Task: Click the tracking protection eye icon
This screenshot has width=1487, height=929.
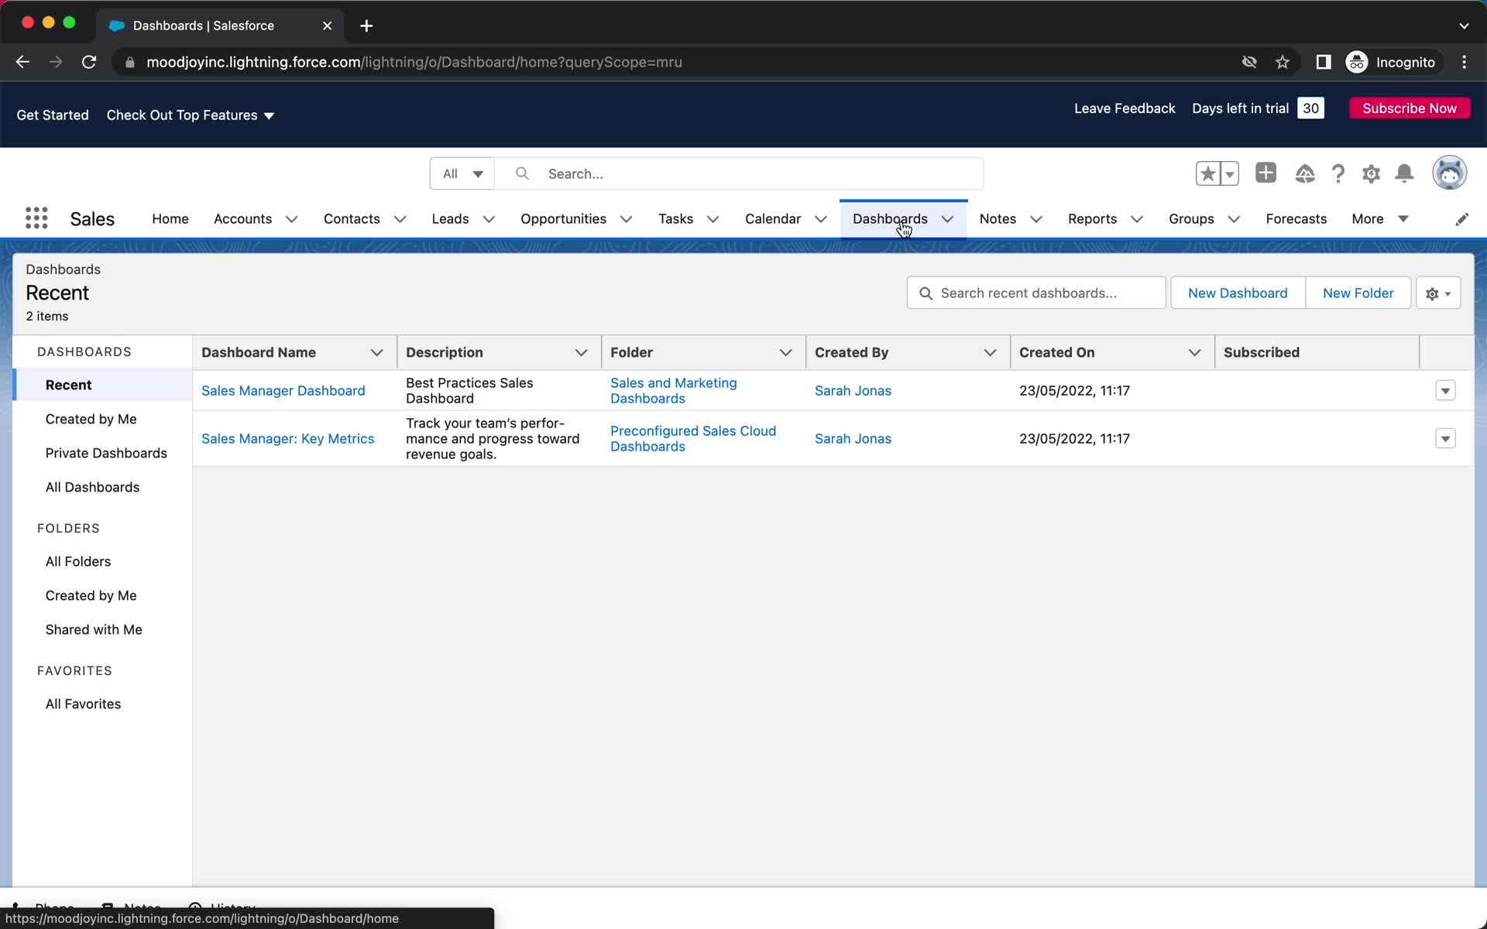Action: tap(1249, 62)
